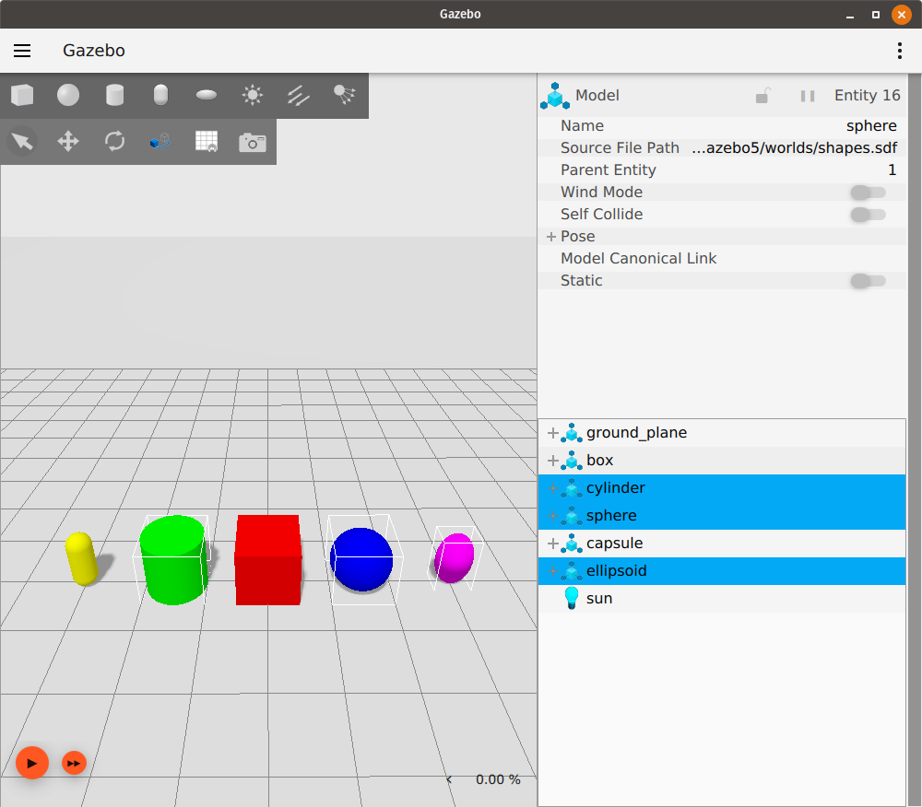The image size is (922, 807).
Task: Click the ground_plane model icon
Action: click(x=571, y=433)
